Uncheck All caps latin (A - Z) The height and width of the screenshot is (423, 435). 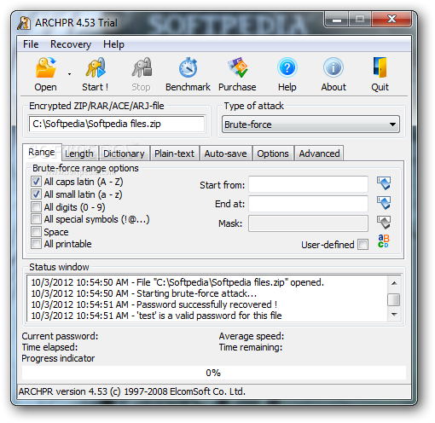click(36, 182)
